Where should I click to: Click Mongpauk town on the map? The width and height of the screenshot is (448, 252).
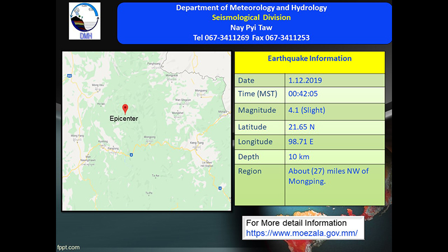click(172, 76)
